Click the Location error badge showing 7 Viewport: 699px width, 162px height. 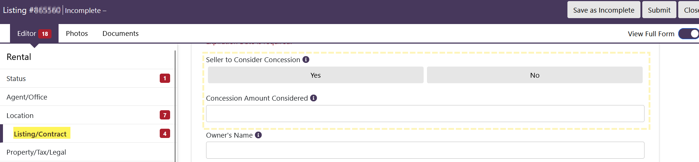point(165,115)
